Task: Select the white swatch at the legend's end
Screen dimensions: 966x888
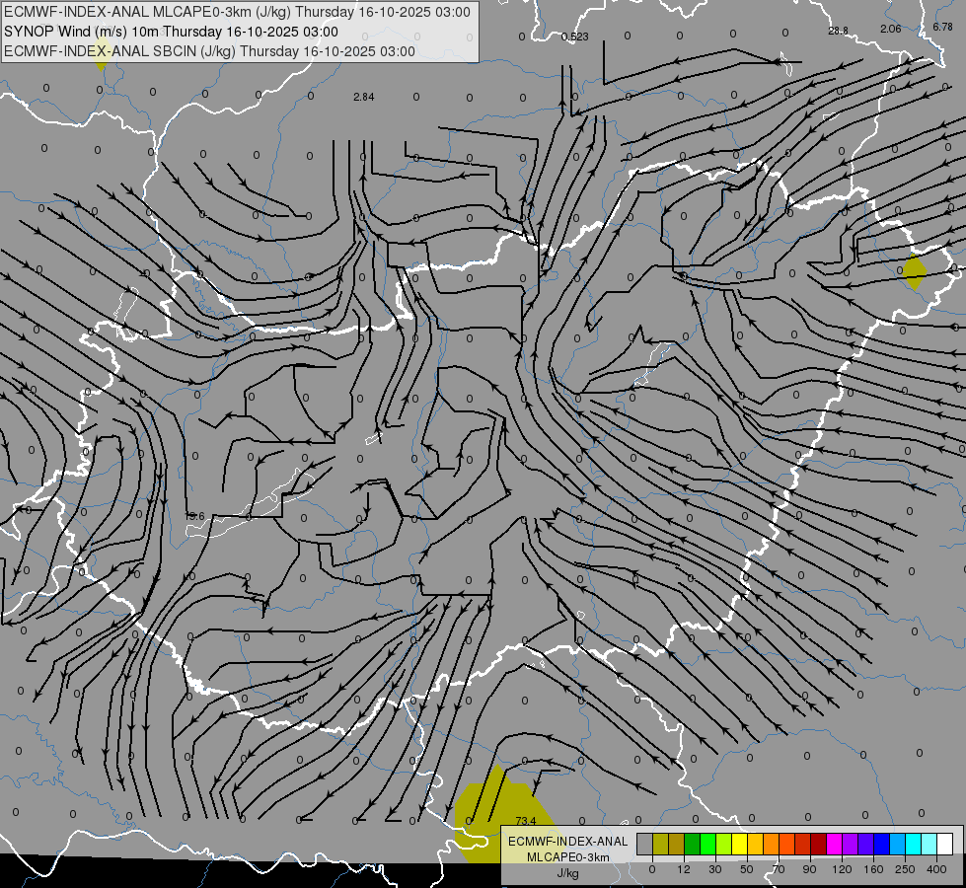Action: click(x=944, y=844)
